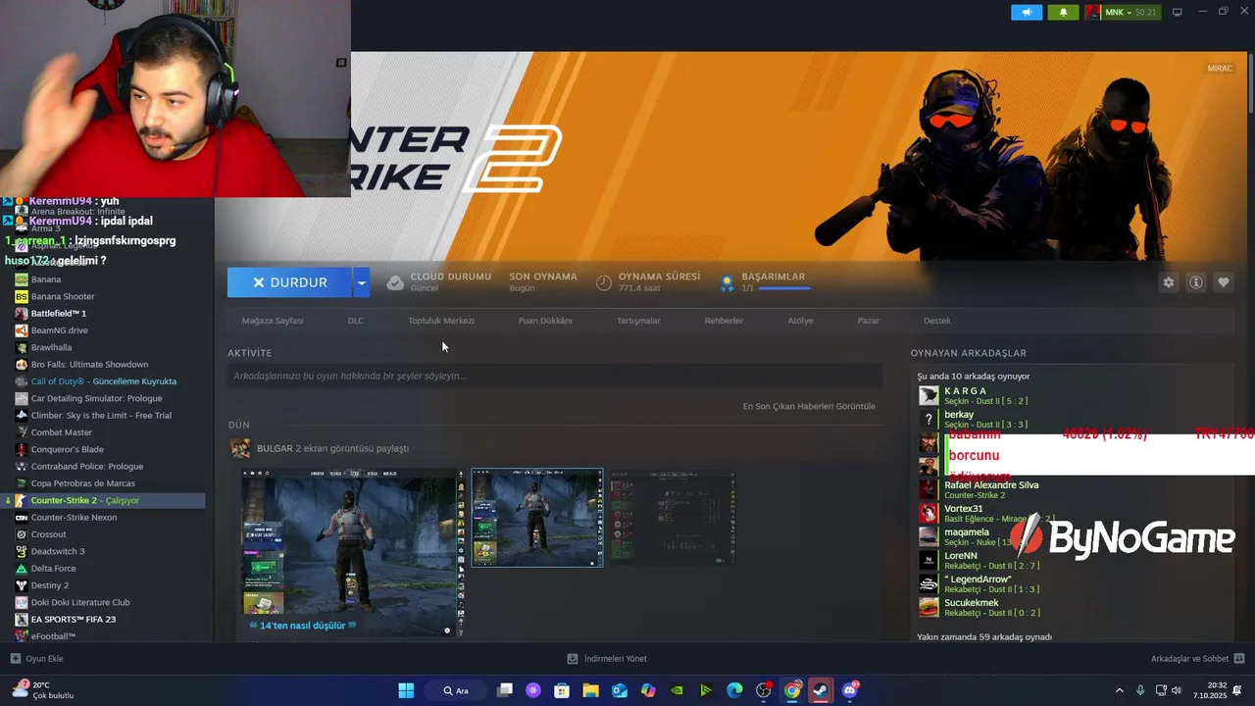Open Mağaza Sayfası tab

(x=273, y=321)
